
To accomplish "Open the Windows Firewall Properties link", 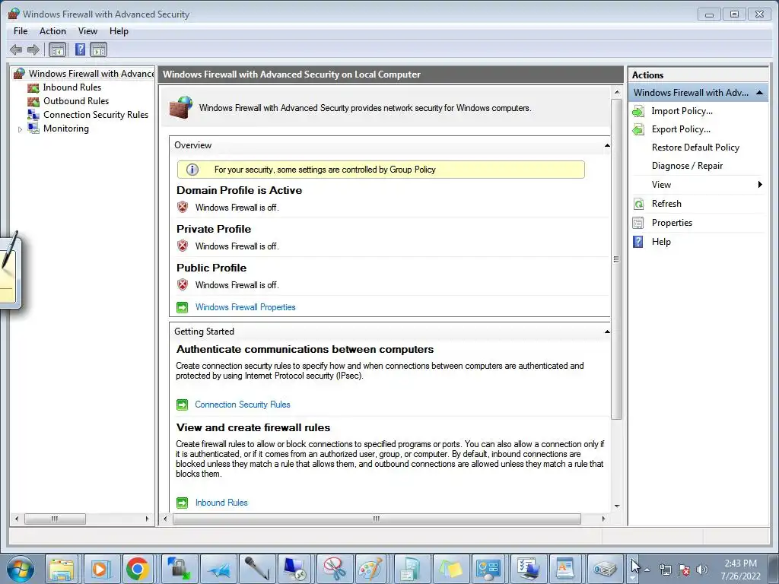I will [246, 307].
